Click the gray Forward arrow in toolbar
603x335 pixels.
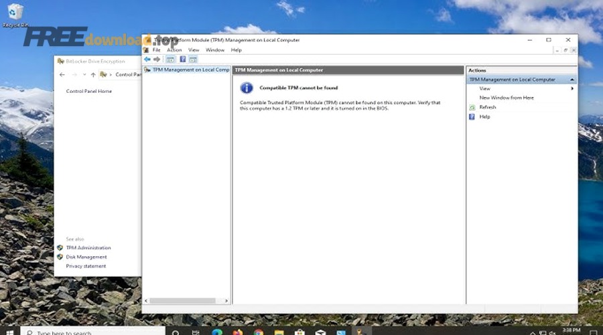(157, 59)
